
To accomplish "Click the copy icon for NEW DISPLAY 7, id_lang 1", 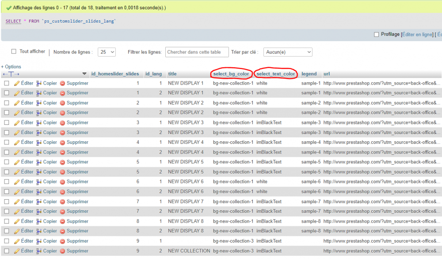I will tap(39, 201).
